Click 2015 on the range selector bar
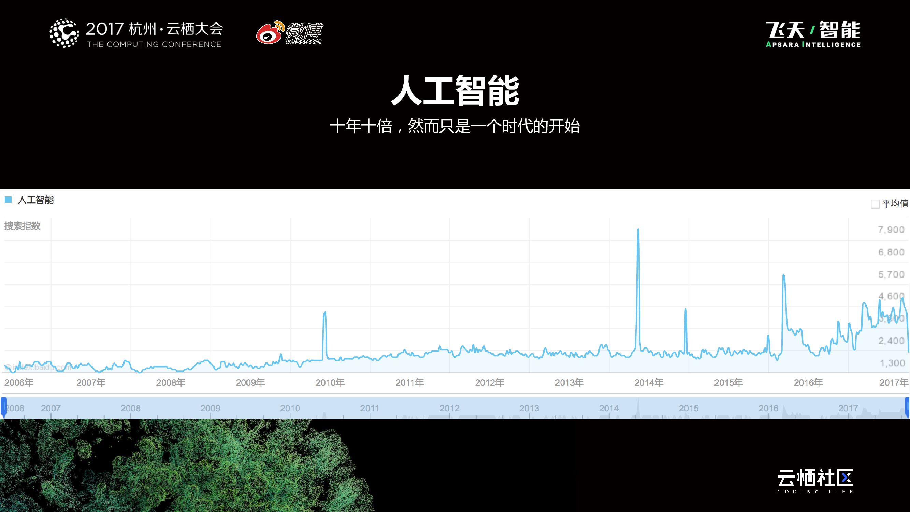This screenshot has width=910, height=512. [689, 408]
